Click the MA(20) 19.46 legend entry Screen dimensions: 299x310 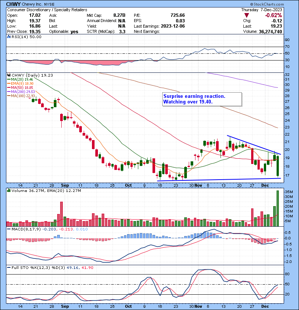pos(20,80)
